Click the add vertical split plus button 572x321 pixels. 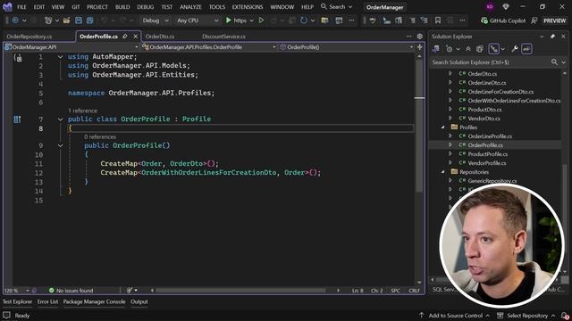419,47
